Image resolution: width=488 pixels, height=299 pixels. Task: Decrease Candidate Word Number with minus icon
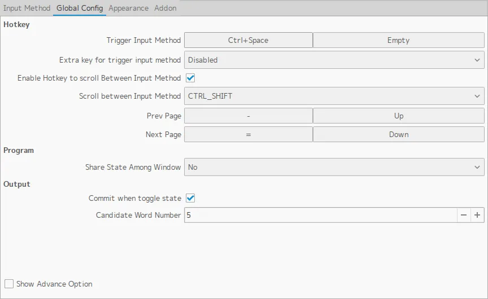click(464, 215)
